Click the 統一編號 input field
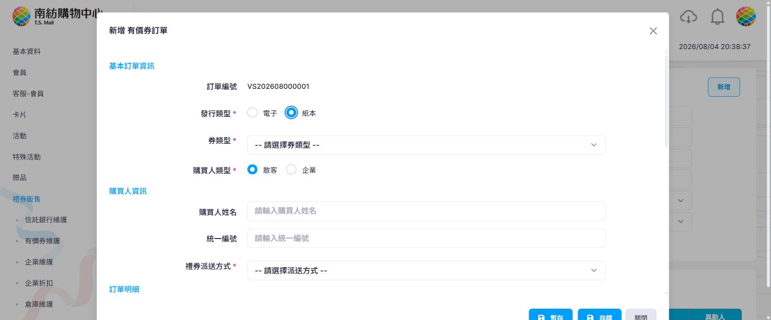The width and height of the screenshot is (771, 320). tap(426, 238)
